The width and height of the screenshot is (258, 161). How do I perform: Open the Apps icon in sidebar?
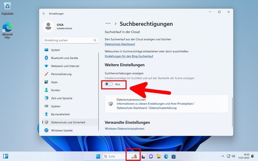click(x=46, y=82)
